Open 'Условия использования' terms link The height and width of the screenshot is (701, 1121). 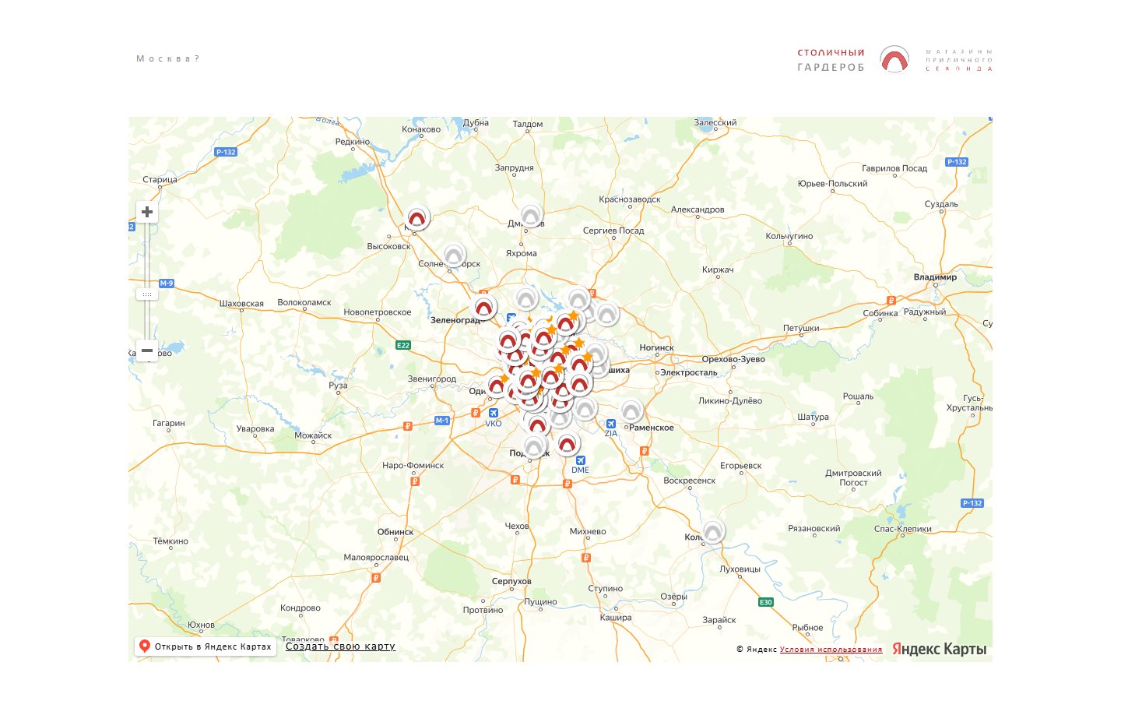coord(831,650)
